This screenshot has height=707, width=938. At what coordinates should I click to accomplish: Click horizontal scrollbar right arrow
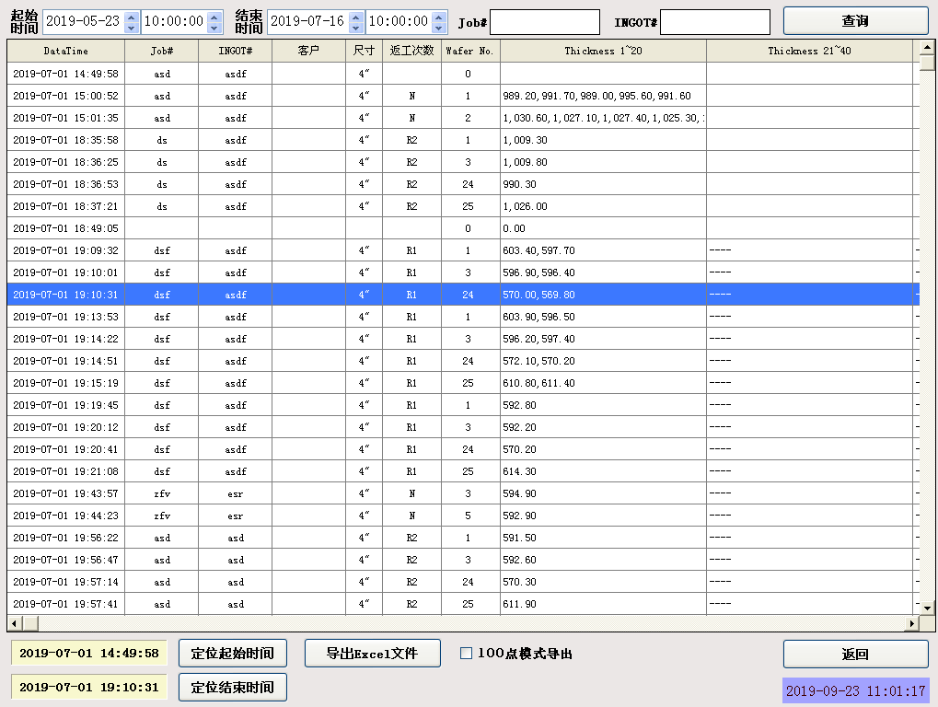click(912, 623)
